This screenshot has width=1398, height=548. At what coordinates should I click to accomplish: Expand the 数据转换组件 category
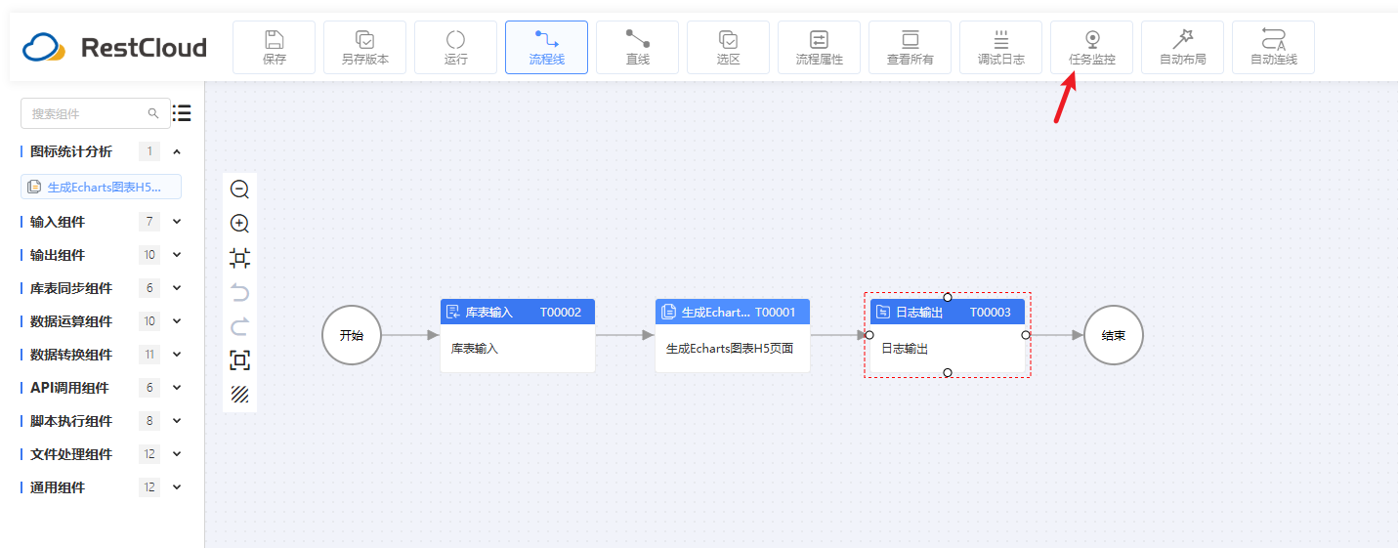(x=177, y=355)
